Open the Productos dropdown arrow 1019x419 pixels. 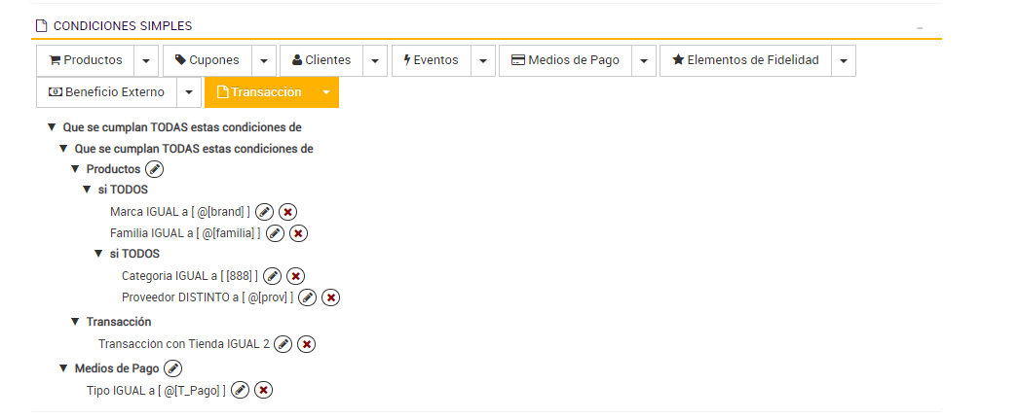point(145,60)
